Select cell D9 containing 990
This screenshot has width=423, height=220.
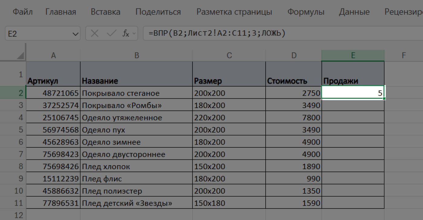click(x=293, y=178)
